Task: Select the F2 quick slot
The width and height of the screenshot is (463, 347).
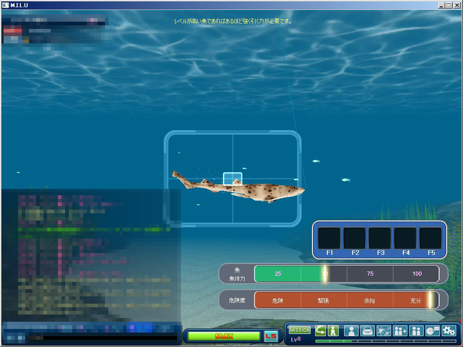Action: click(354, 238)
